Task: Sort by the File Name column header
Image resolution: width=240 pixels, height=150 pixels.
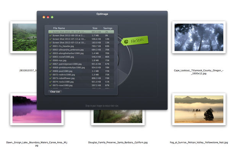Action: tap(59, 28)
